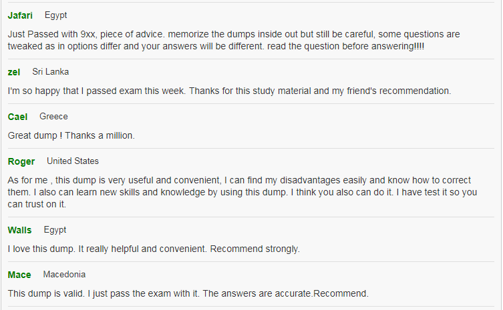Click the United States country label
503x310 pixels.
click(x=73, y=161)
